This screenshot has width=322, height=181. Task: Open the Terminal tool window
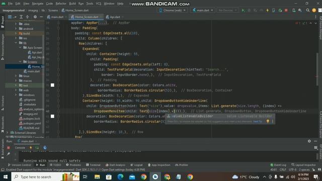click(x=93, y=165)
